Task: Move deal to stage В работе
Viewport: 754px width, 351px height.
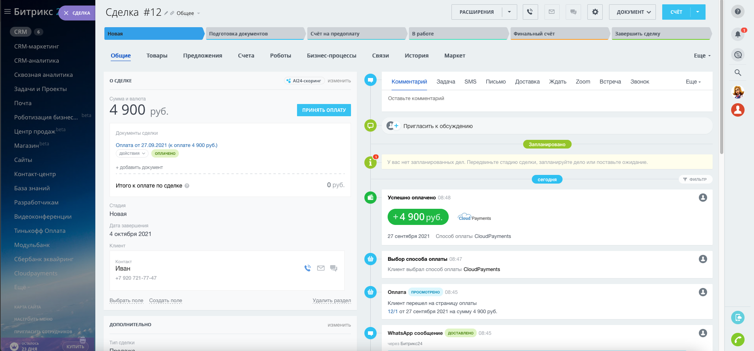Action: tap(458, 34)
